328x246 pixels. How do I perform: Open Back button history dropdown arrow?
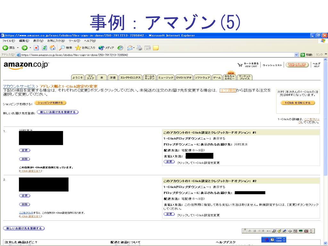pos(18,48)
